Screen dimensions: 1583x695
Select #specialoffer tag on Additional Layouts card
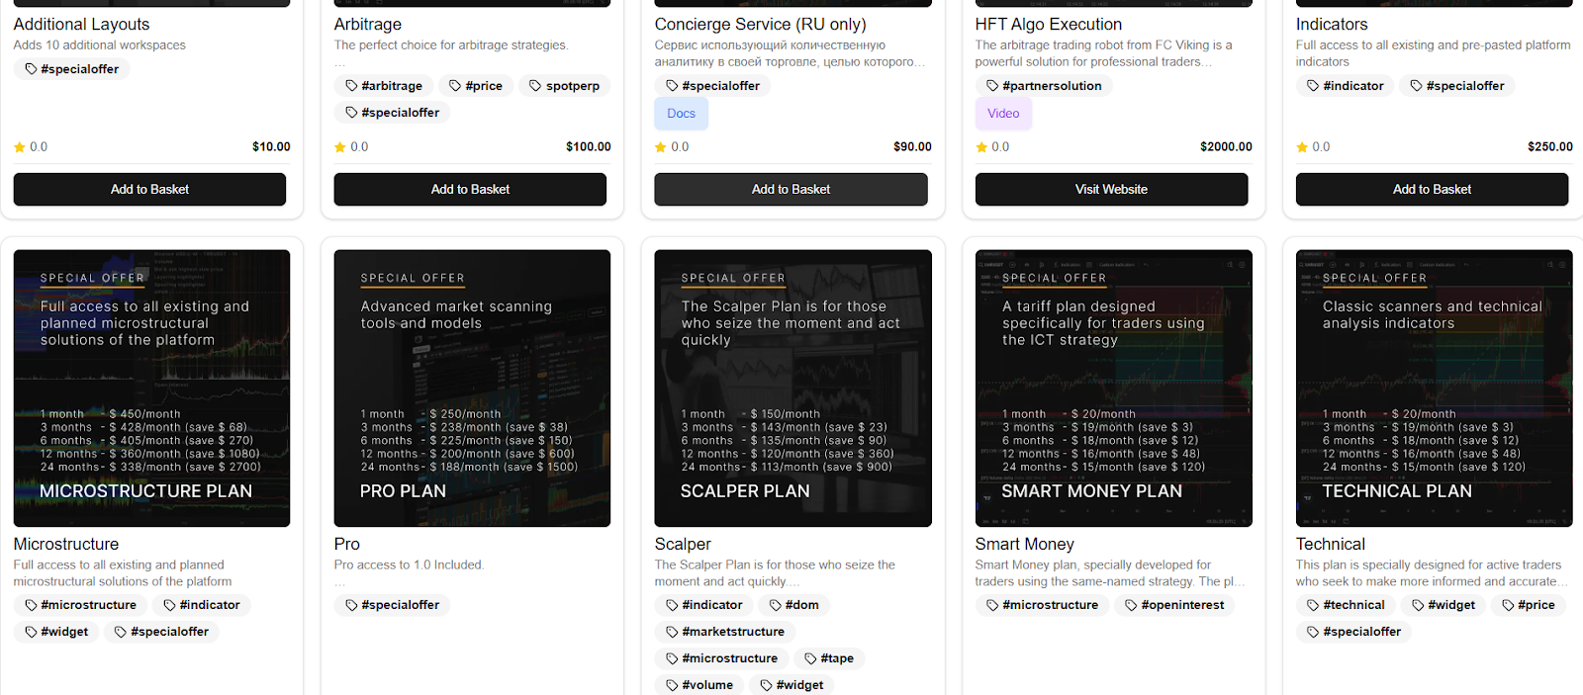71,69
